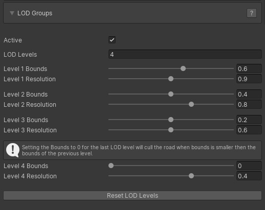
Task: Select the Level 1 Resolution value field
Action: pos(249,79)
